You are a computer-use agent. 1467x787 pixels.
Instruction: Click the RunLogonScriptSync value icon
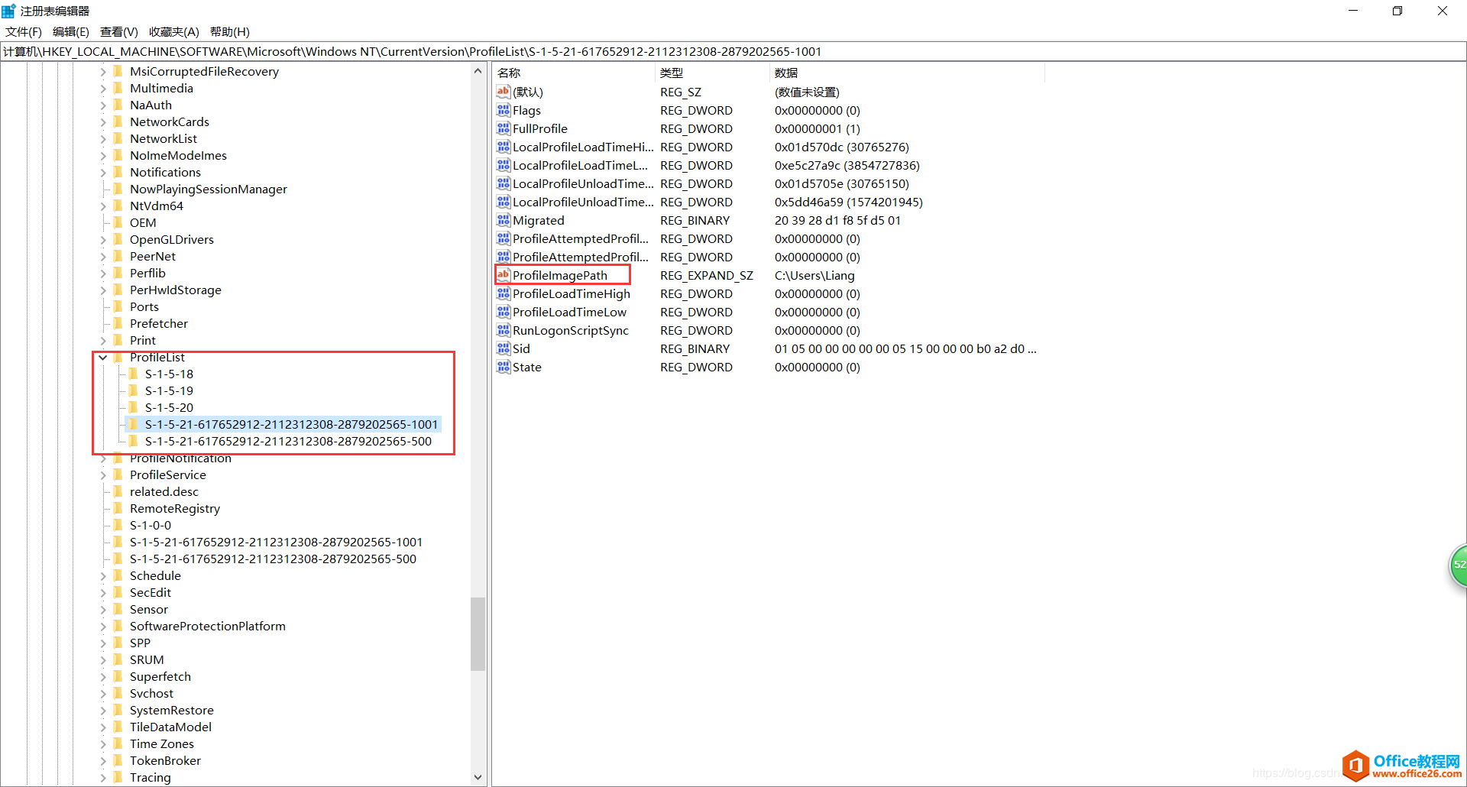pos(503,330)
